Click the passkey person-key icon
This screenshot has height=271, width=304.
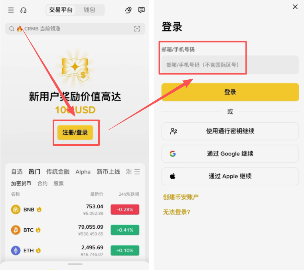173,132
